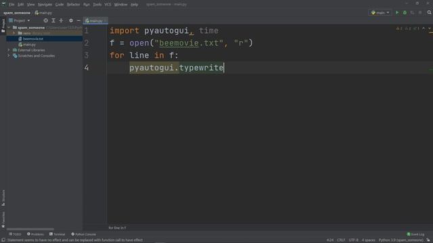Expand External Libraries node
The image size is (433, 243).
click(x=9, y=50)
